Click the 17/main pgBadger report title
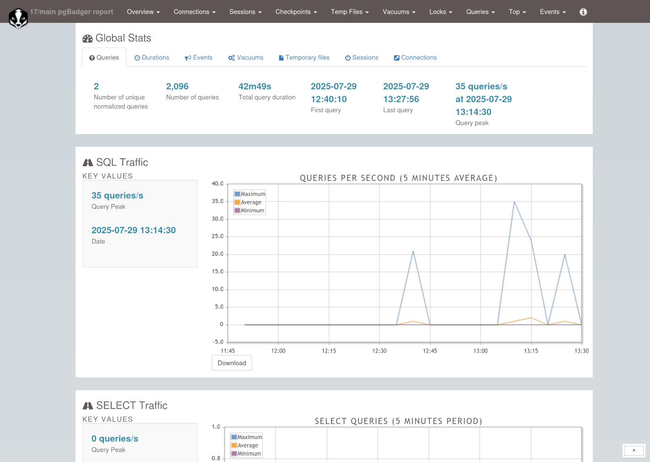 click(71, 12)
